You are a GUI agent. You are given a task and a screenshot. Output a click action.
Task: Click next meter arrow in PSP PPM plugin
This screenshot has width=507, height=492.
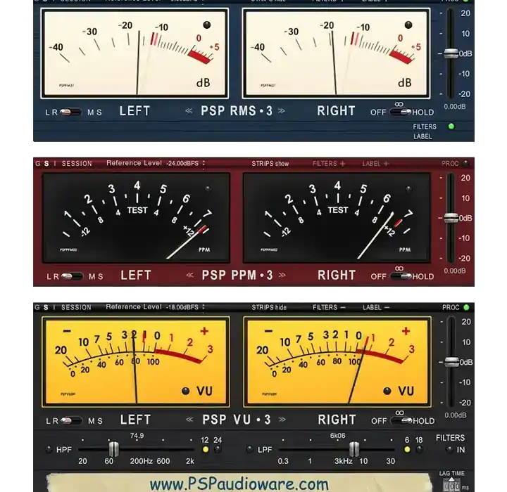coord(282,276)
